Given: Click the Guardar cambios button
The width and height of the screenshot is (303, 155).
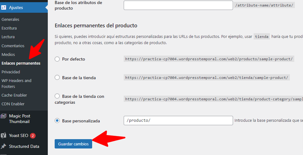Looking at the screenshot, I should tap(73, 144).
